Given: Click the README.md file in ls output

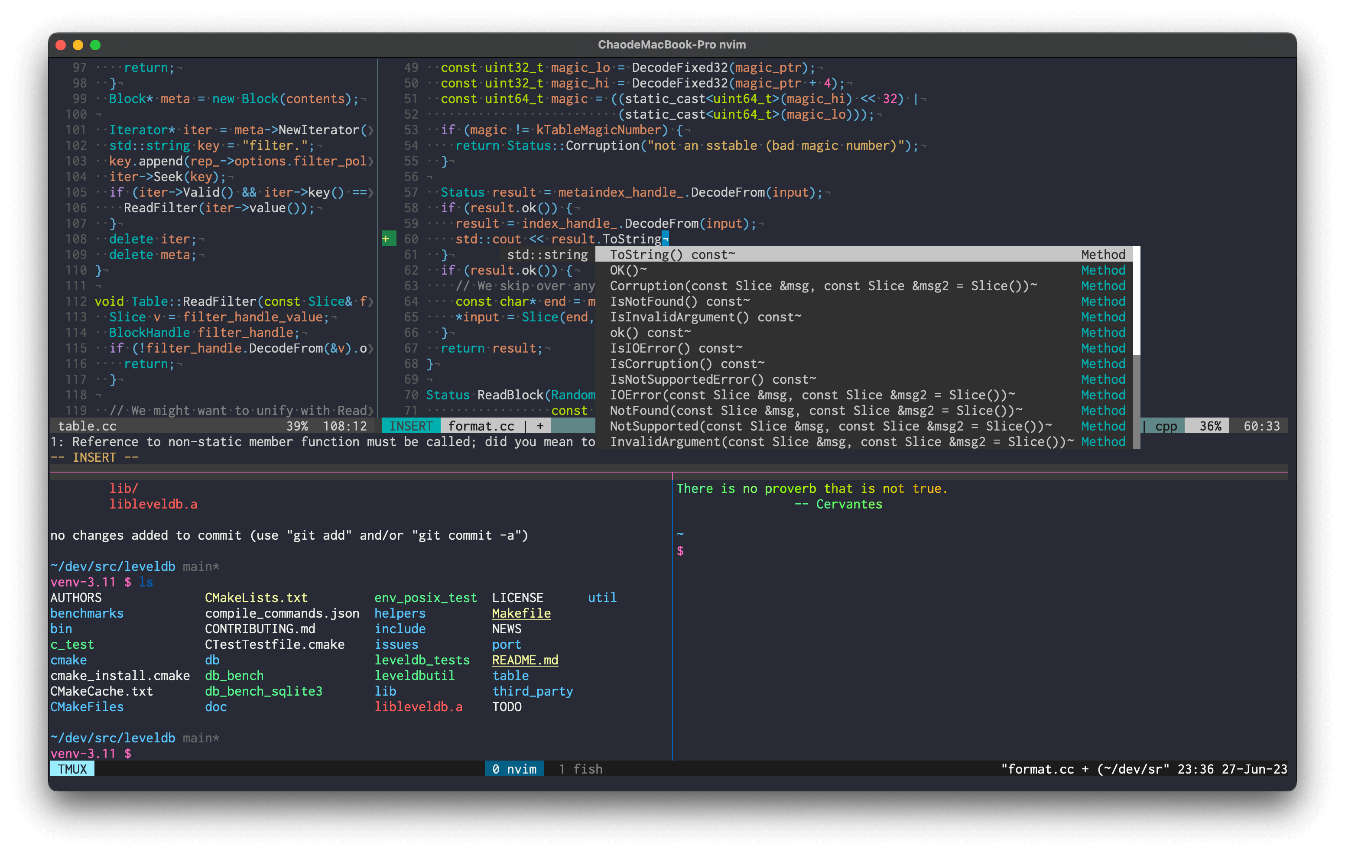Looking at the screenshot, I should (x=524, y=660).
